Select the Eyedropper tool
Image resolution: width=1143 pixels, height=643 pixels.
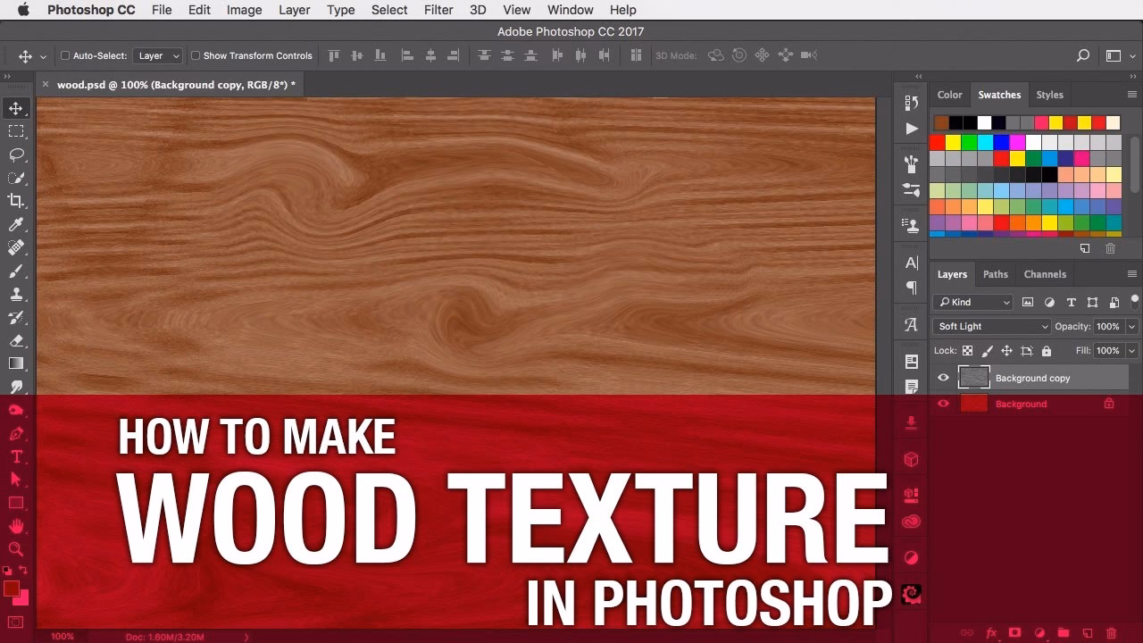coord(16,224)
